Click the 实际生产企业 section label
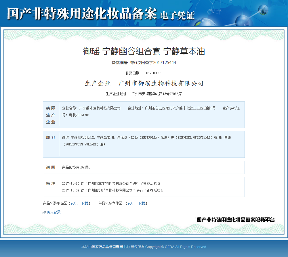The width and height of the screenshot is (288, 257). pos(51,115)
